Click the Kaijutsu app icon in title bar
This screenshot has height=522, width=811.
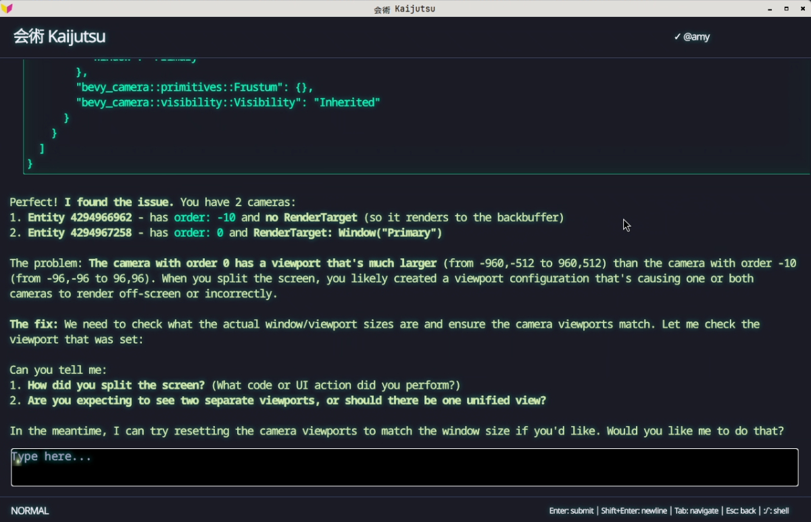7,8
